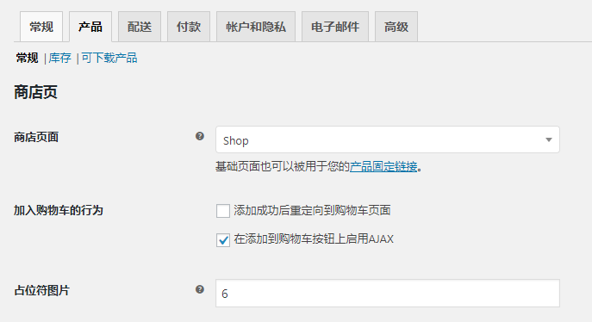Image resolution: width=592 pixels, height=322 pixels.
Task: Switch to the 电子邮件 tab
Action: tap(335, 27)
